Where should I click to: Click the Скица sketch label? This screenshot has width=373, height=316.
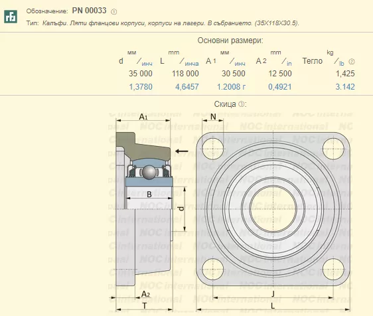pyautogui.click(x=225, y=104)
